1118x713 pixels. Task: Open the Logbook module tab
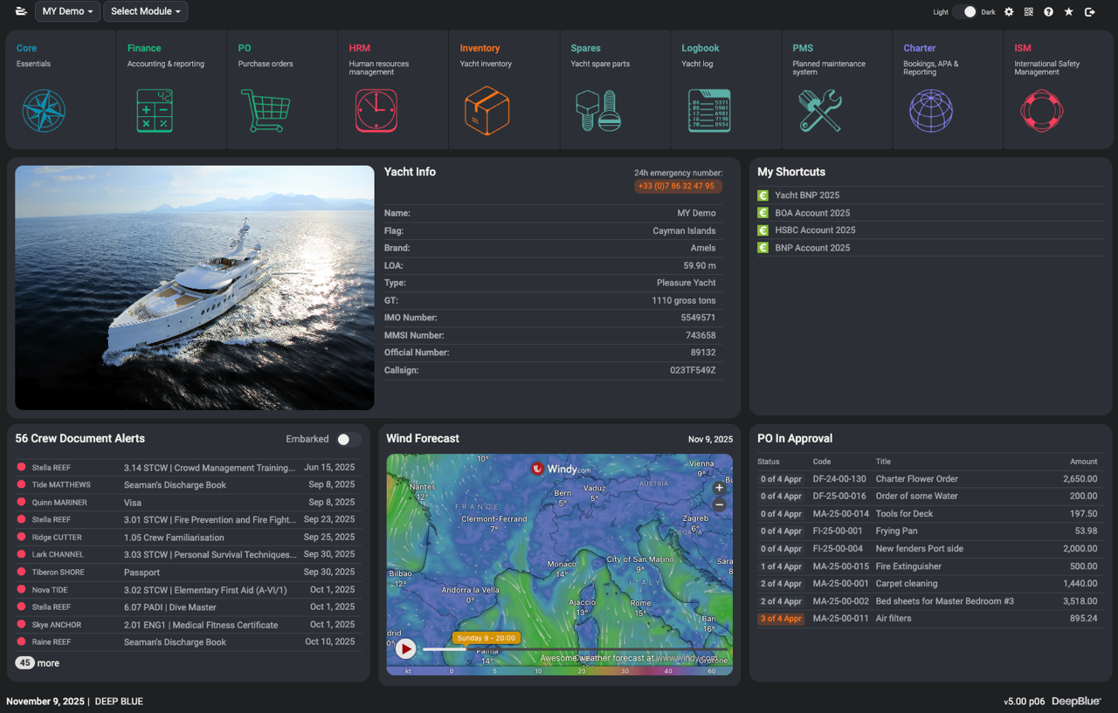pyautogui.click(x=700, y=48)
